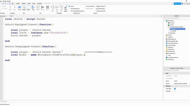Click Reload Script action
This screenshot has width=190, height=106.
tap(90, 9)
